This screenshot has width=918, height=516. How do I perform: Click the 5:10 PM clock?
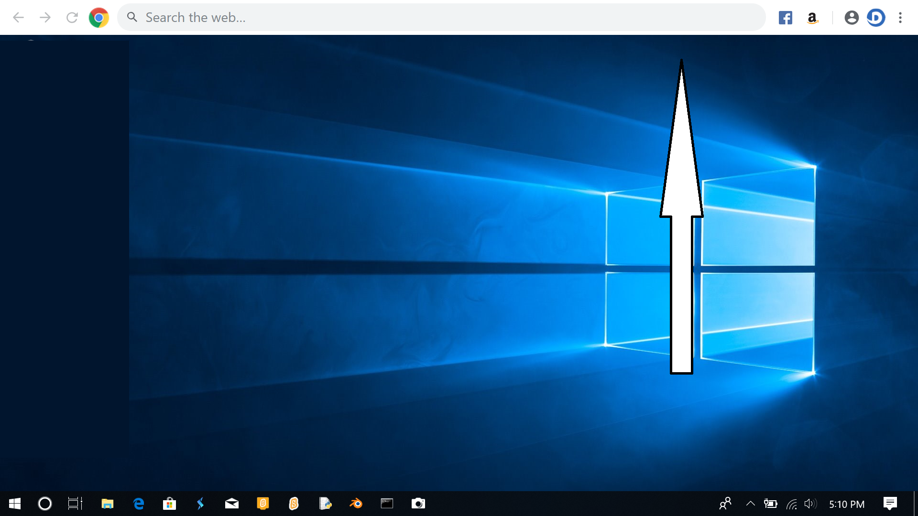(x=847, y=504)
